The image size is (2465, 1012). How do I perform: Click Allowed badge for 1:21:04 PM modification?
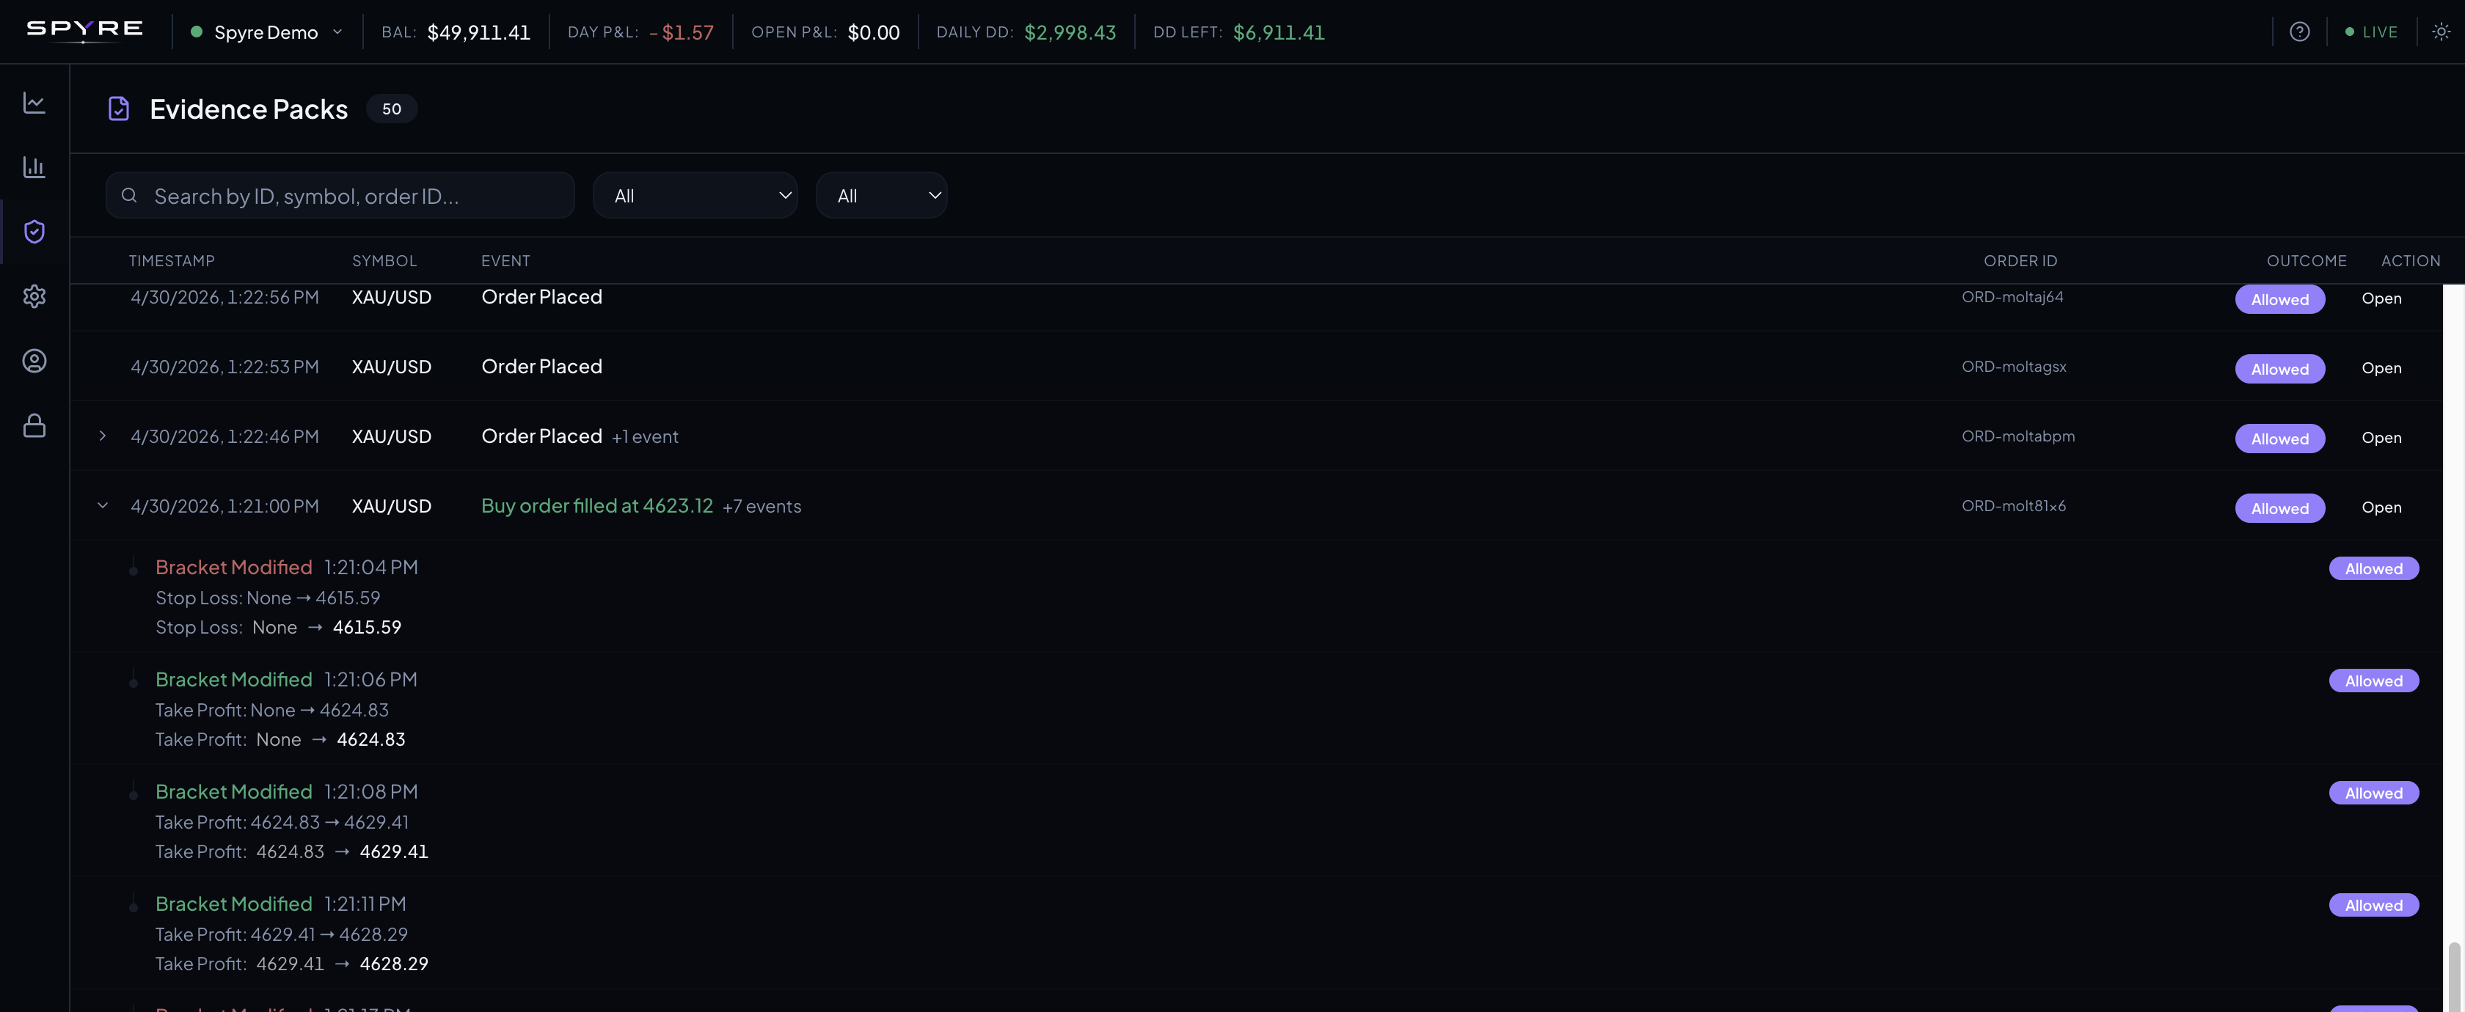2373,569
